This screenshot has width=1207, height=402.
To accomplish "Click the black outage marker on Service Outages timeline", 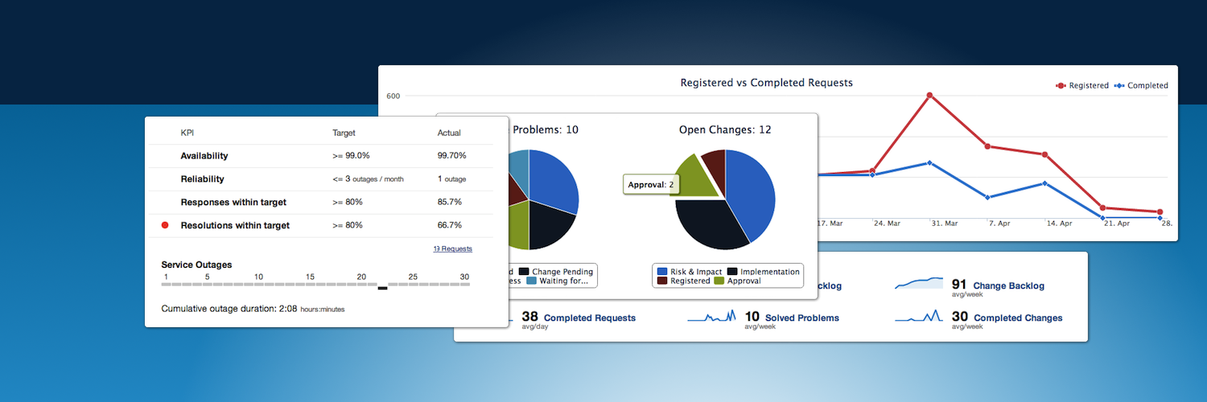I will [382, 289].
